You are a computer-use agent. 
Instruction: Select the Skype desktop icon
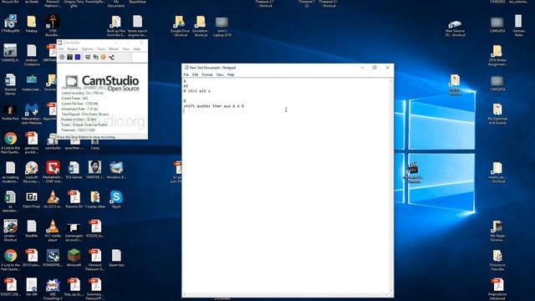(x=116, y=199)
